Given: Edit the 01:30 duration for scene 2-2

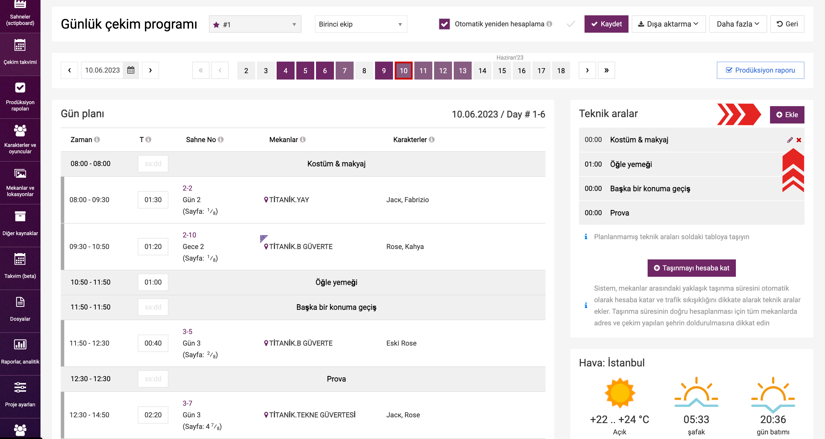Looking at the screenshot, I should 153,200.
